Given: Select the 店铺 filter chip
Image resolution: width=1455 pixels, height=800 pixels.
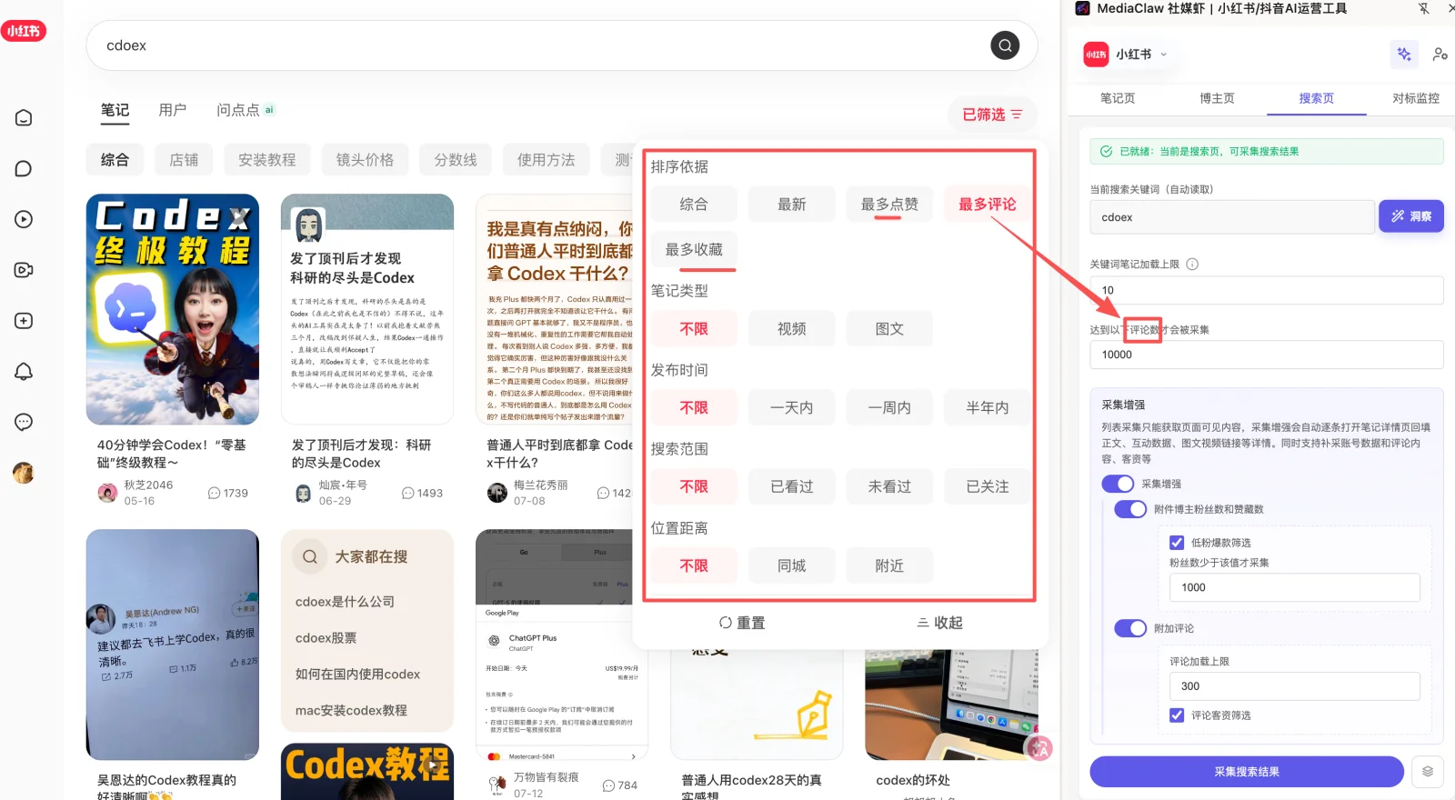Looking at the screenshot, I should click(x=184, y=160).
